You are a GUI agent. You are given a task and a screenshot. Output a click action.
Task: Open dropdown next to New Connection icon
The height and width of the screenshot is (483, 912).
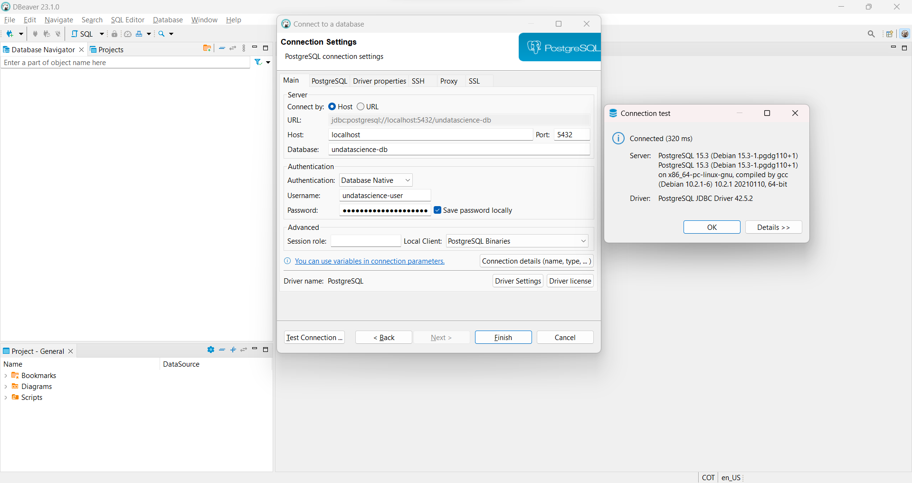pos(21,34)
